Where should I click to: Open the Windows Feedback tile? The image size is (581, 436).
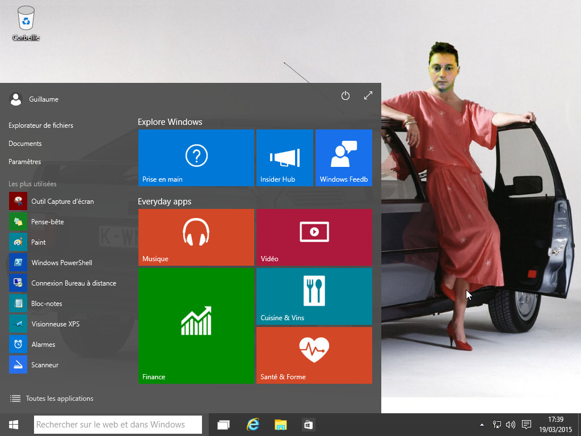point(343,158)
